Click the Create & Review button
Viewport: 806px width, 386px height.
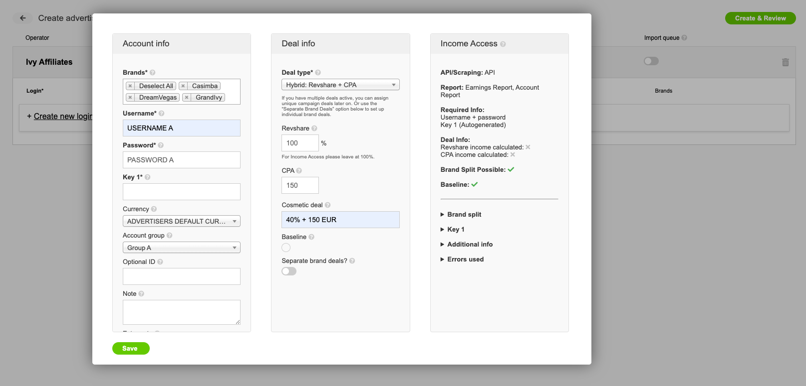pos(760,18)
